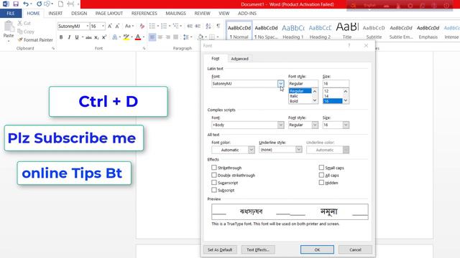
Task: Click Cut in the Clipboard group
Action: coord(24,23)
